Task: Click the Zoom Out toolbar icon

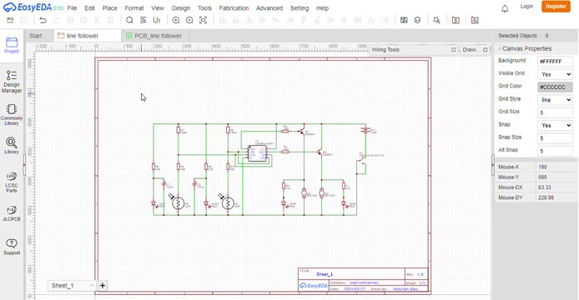Action: (x=189, y=20)
